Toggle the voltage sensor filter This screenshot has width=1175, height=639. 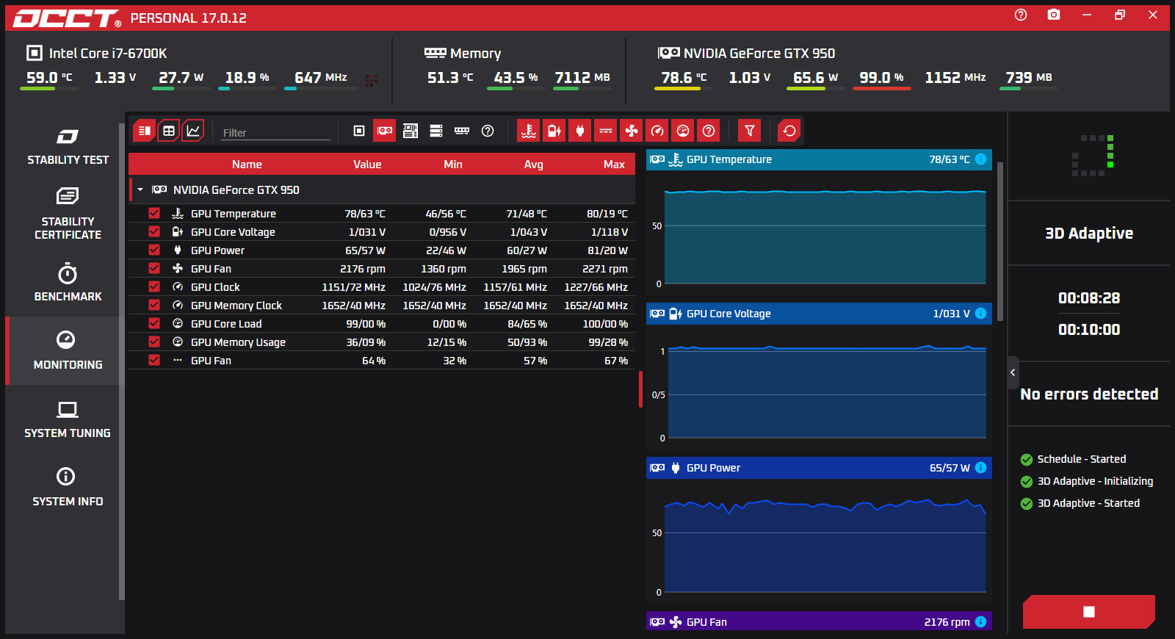(x=554, y=131)
